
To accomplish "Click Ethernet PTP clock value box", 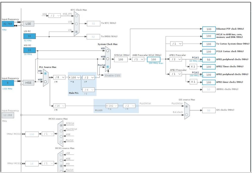I will tap(209, 29).
